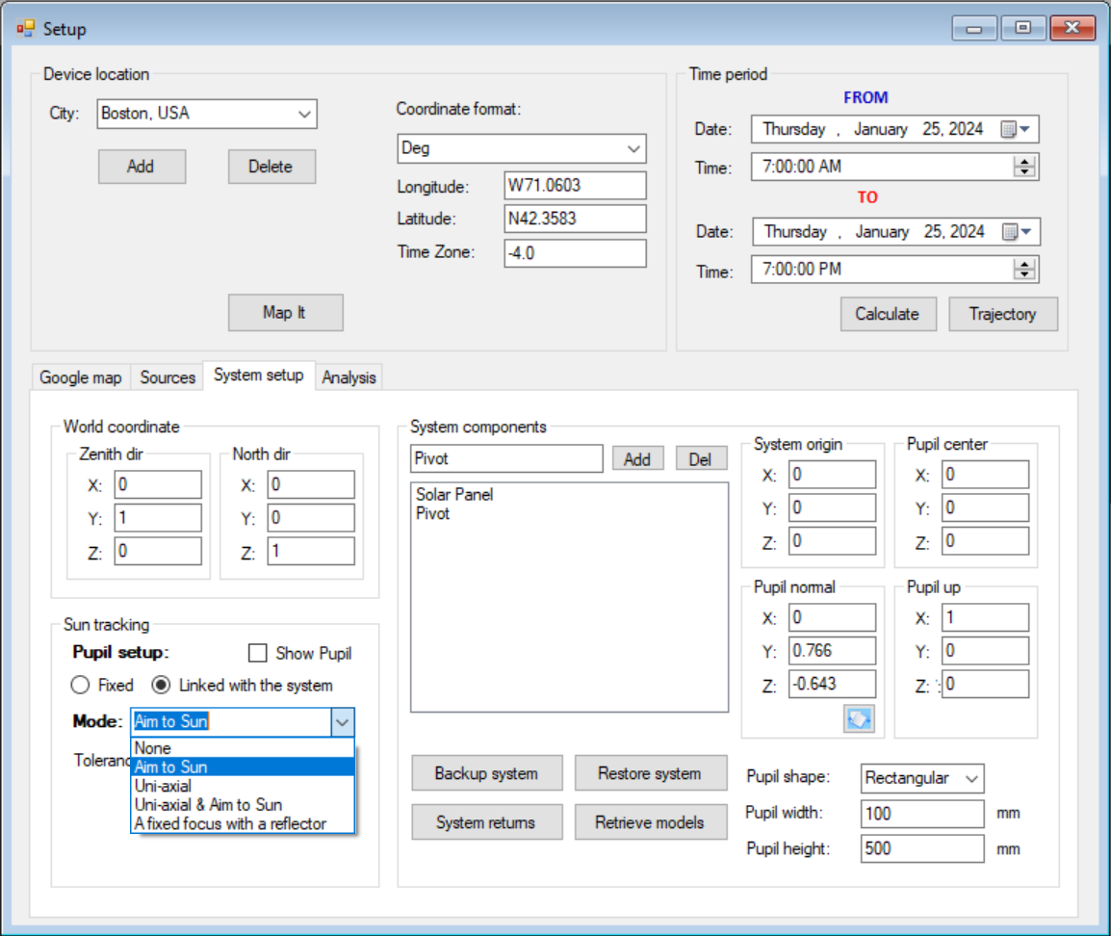Open the TO date calendar picker icon
This screenshot has height=936, width=1111.
click(1014, 232)
